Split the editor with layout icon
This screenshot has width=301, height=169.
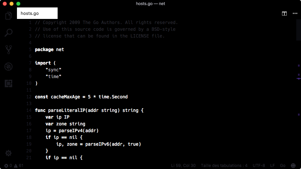[x=284, y=14]
